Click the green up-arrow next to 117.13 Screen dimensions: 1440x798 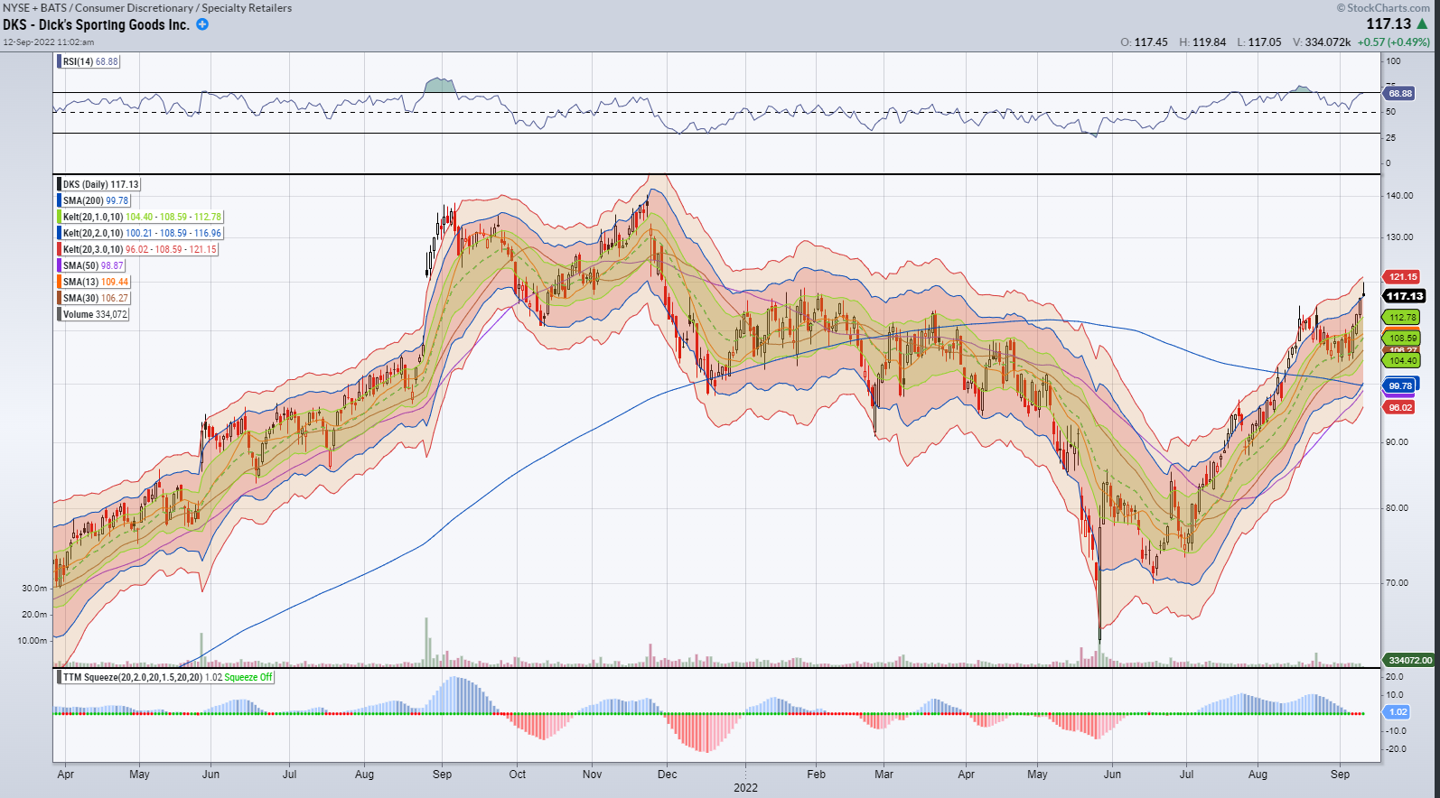click(x=1423, y=24)
